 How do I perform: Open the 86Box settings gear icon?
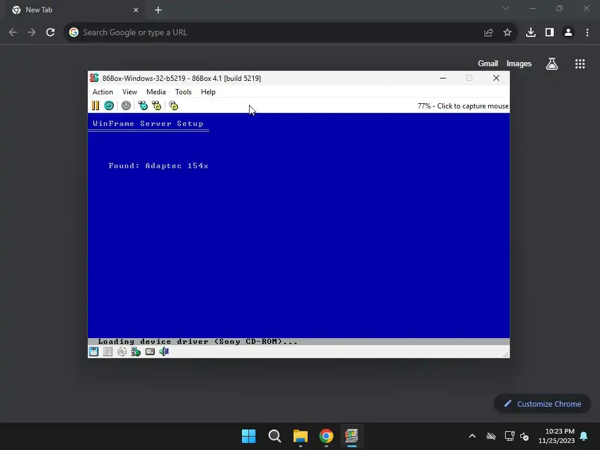click(x=173, y=105)
